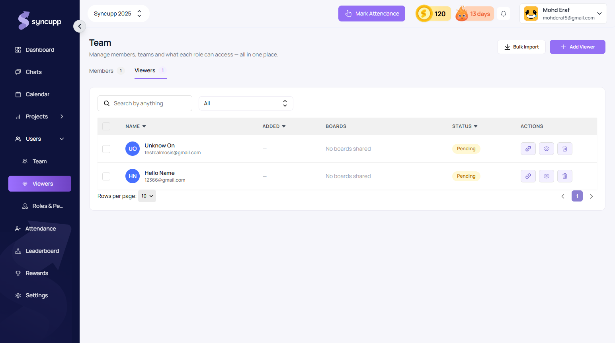Click email testcalmosis@gmail.com
Image resolution: width=615 pixels, height=343 pixels.
(173, 153)
